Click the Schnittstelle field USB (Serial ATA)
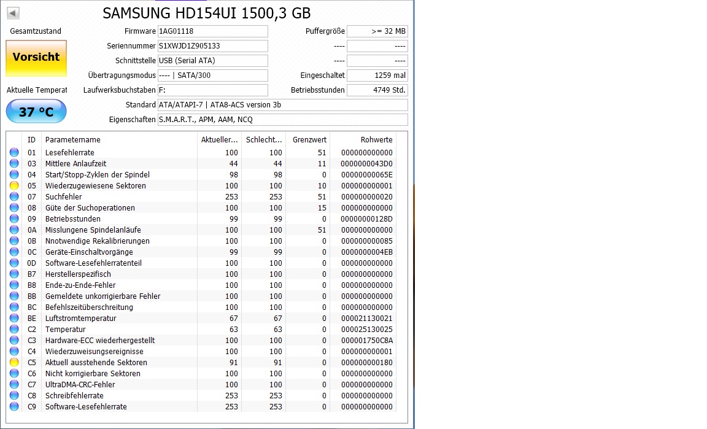707x429 pixels. [213, 60]
